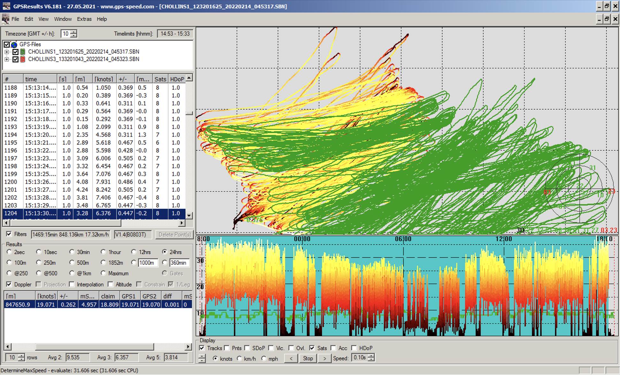Click the red CHOLLINS3 file icon
Viewport: 620px width, 375px height.
(x=23, y=59)
